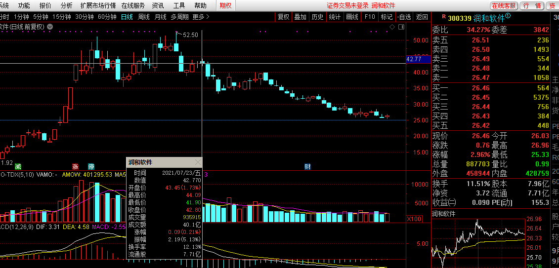Click the 标记 mark toolbar item
Image resolution: width=559 pixels, height=268 pixels.
click(x=387, y=17)
